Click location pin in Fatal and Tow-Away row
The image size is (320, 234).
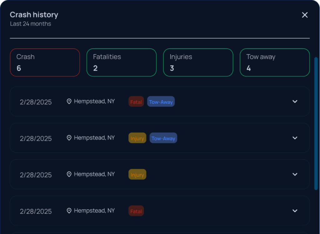click(69, 101)
